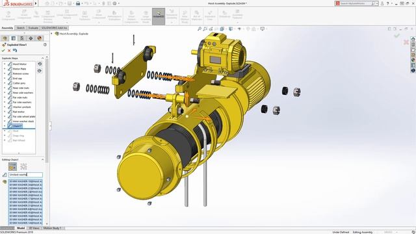Viewport: 416px width, 234px height.
Task: Switch to Motion Study 1 tab
Action: pos(52,228)
